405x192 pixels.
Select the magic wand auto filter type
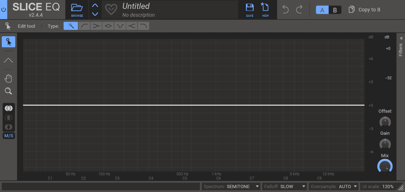71,26
